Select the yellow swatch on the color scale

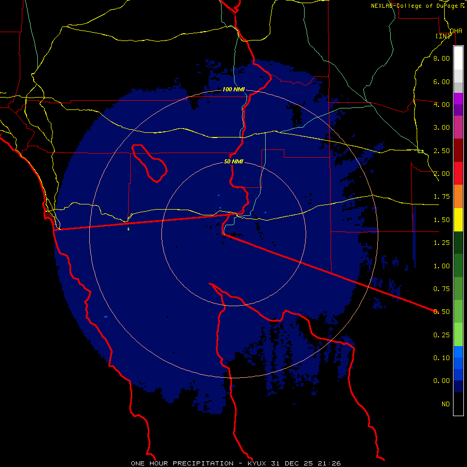[x=458, y=219]
